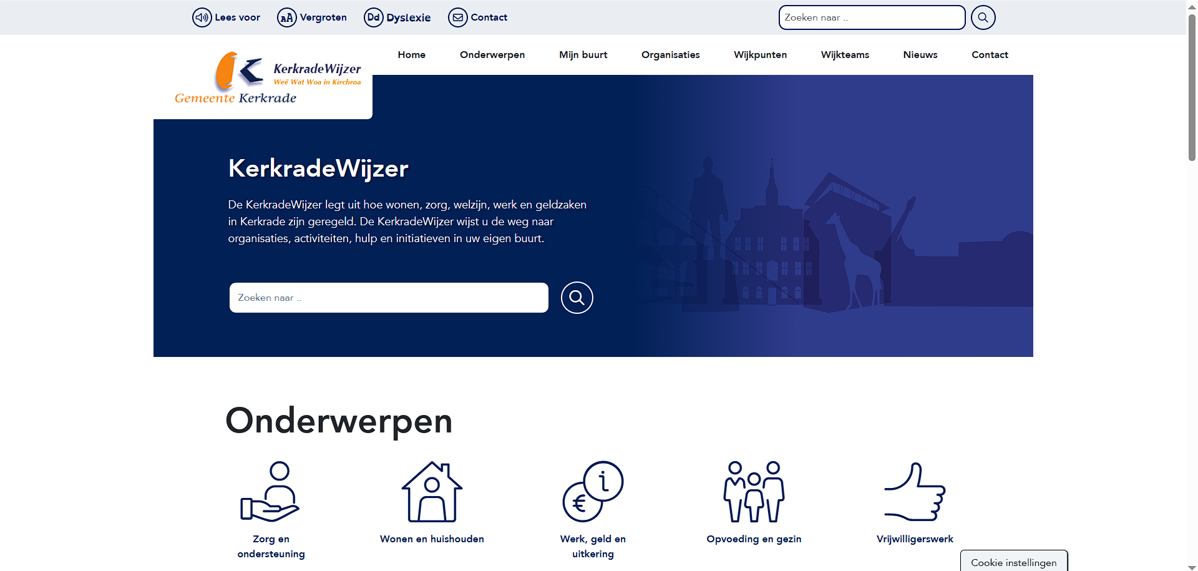Click the KerkradeWijzer hero heading
1198x571 pixels.
[318, 168]
